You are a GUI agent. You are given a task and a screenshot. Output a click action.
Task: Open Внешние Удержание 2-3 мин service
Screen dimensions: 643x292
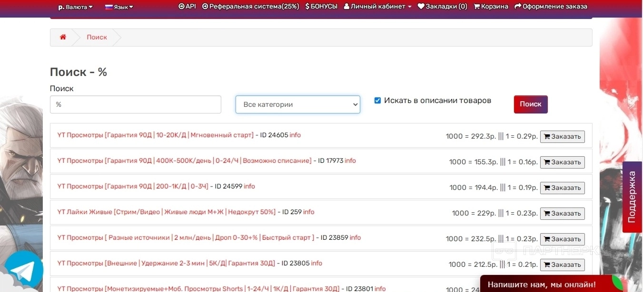pos(166,264)
